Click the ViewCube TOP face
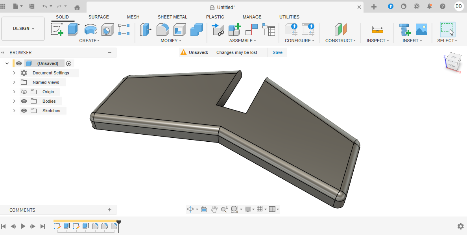Image resolution: width=467 pixels, height=235 pixels. (x=454, y=57)
